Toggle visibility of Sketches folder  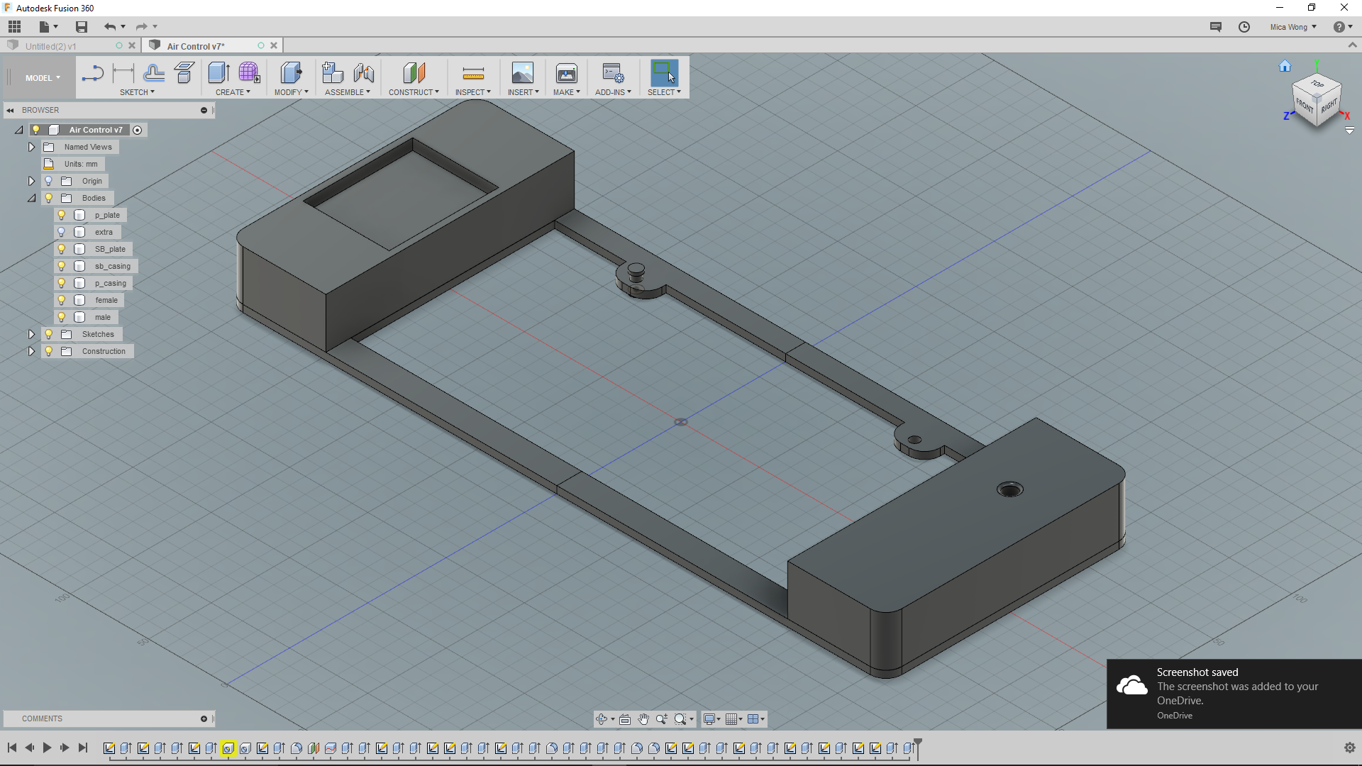point(49,334)
